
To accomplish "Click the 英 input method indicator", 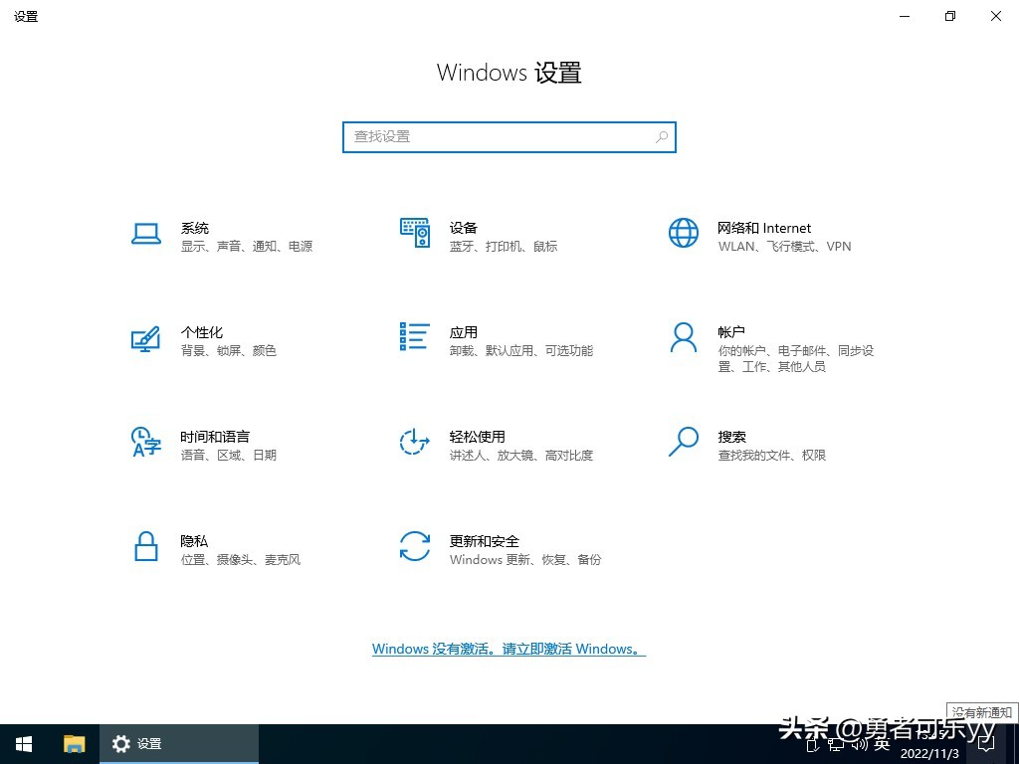I will 884,744.
